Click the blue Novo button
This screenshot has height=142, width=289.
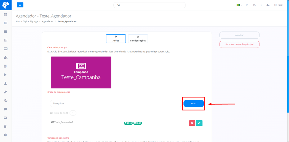click(194, 104)
